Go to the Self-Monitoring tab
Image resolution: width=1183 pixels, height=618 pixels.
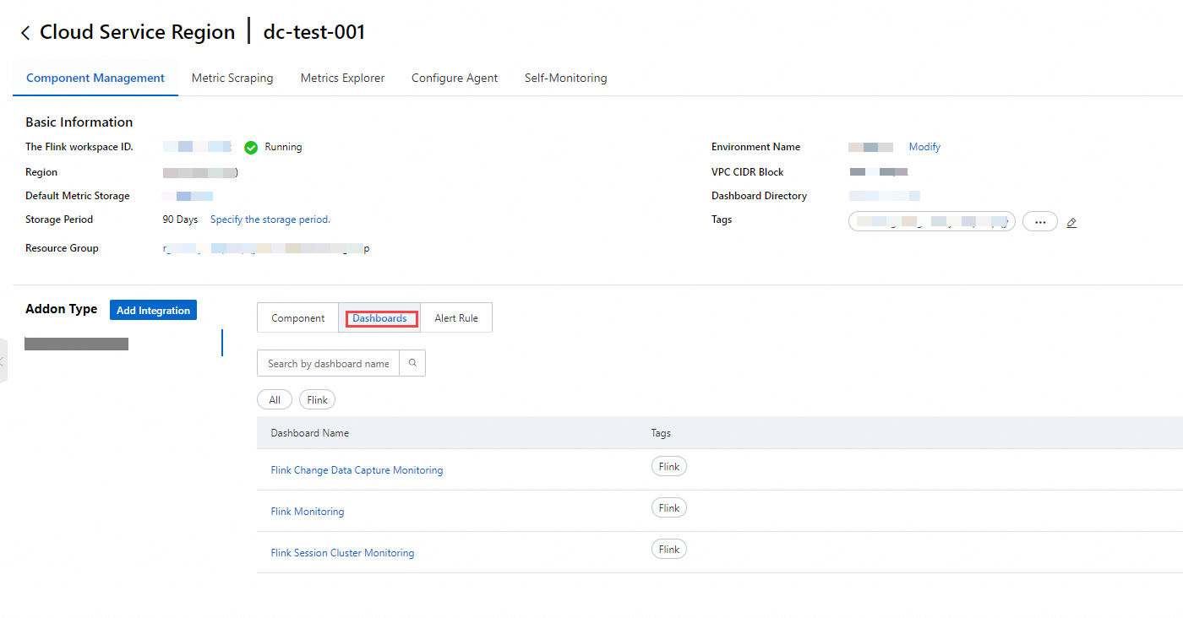[x=565, y=79]
